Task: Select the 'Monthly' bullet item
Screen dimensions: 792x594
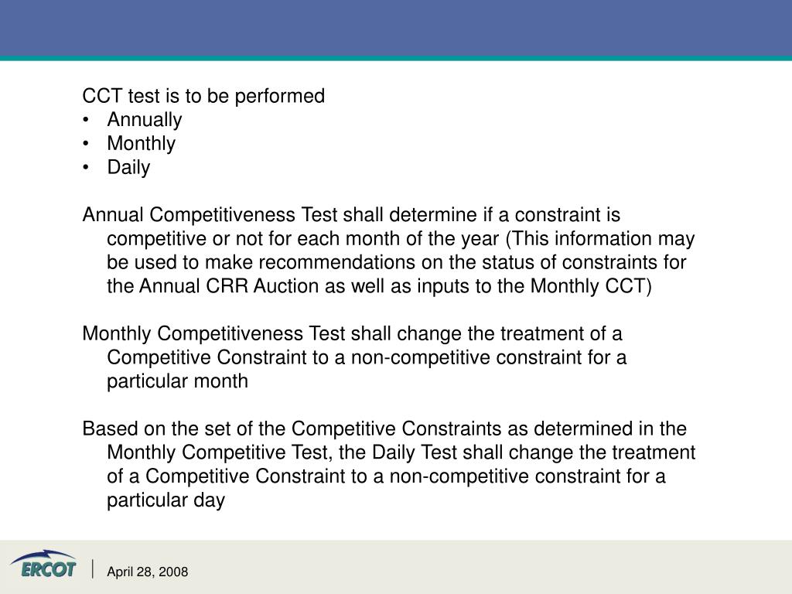Action: point(142,144)
